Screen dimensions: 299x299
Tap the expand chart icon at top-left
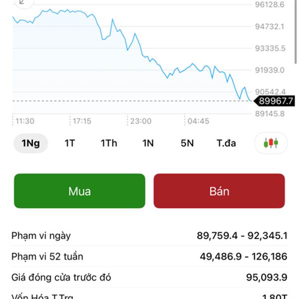point(22,2)
